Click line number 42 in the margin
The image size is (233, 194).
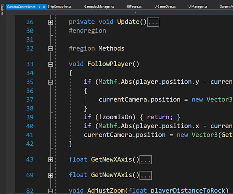[x=30, y=144]
